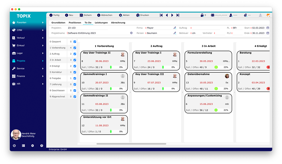Image resolution: width=282 pixels, height=164 pixels.
Task: Open the Abrechnung tab
Action: coord(118,23)
